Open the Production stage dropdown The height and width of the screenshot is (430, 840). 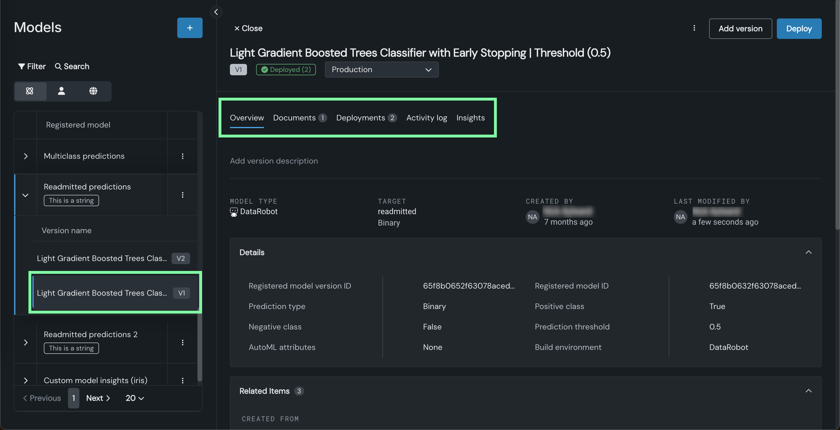(x=381, y=70)
